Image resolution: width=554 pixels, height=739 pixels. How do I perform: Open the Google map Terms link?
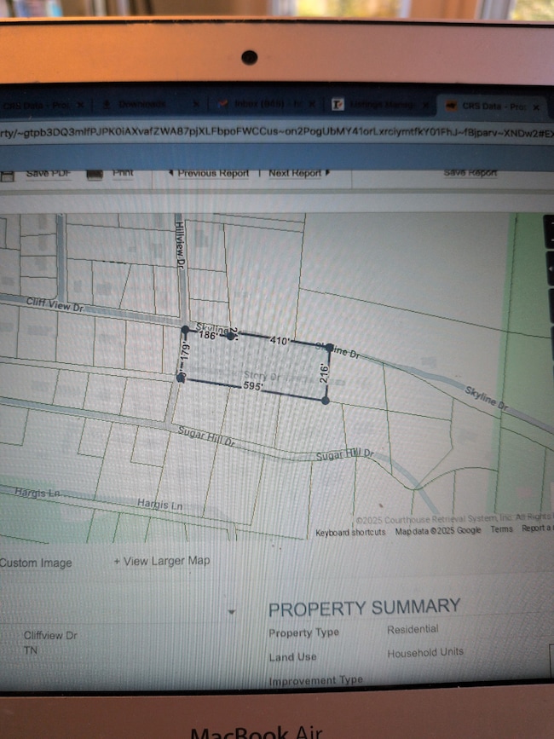(501, 530)
